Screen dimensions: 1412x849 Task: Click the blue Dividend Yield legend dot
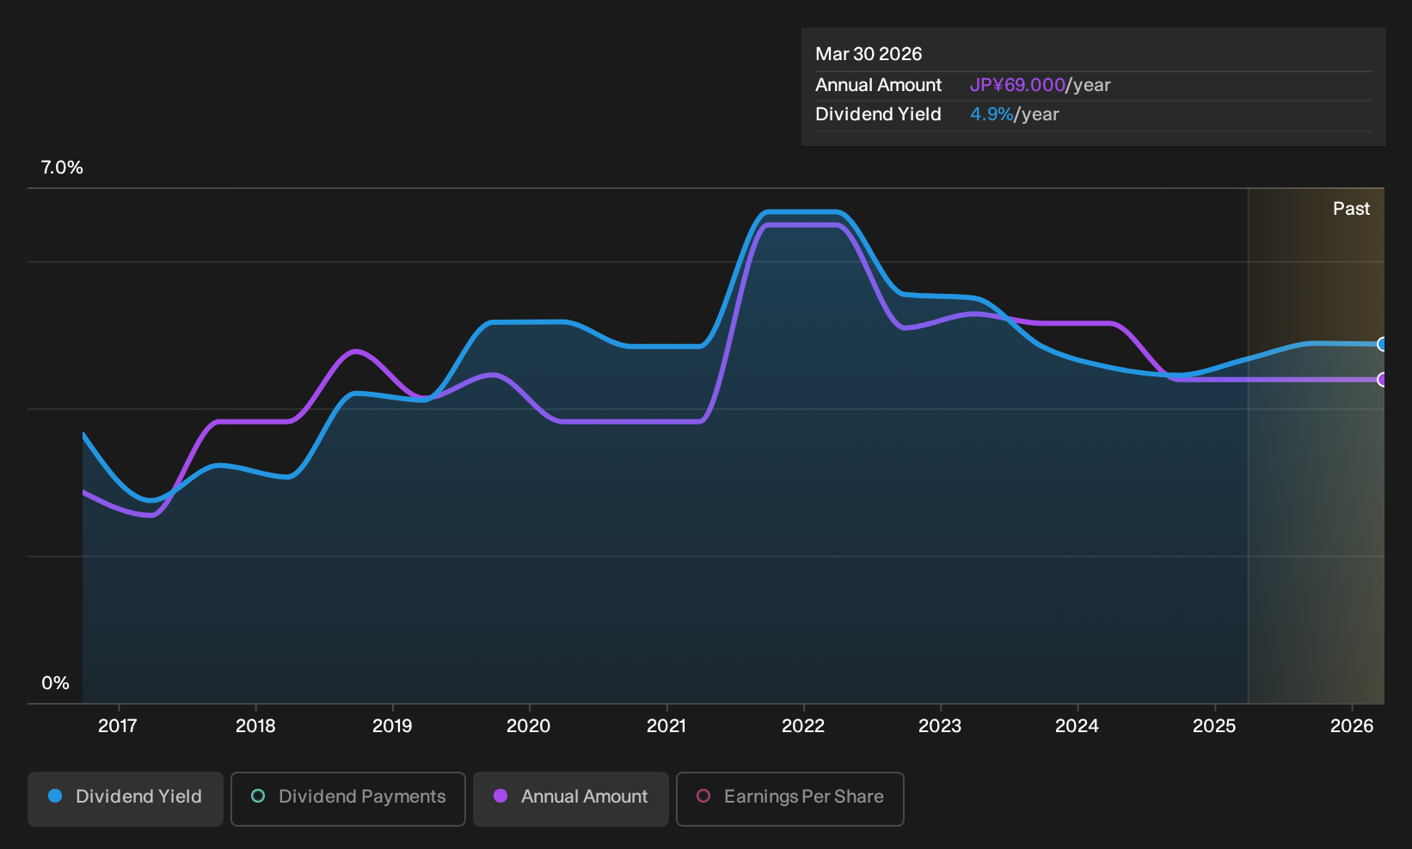pyautogui.click(x=55, y=797)
